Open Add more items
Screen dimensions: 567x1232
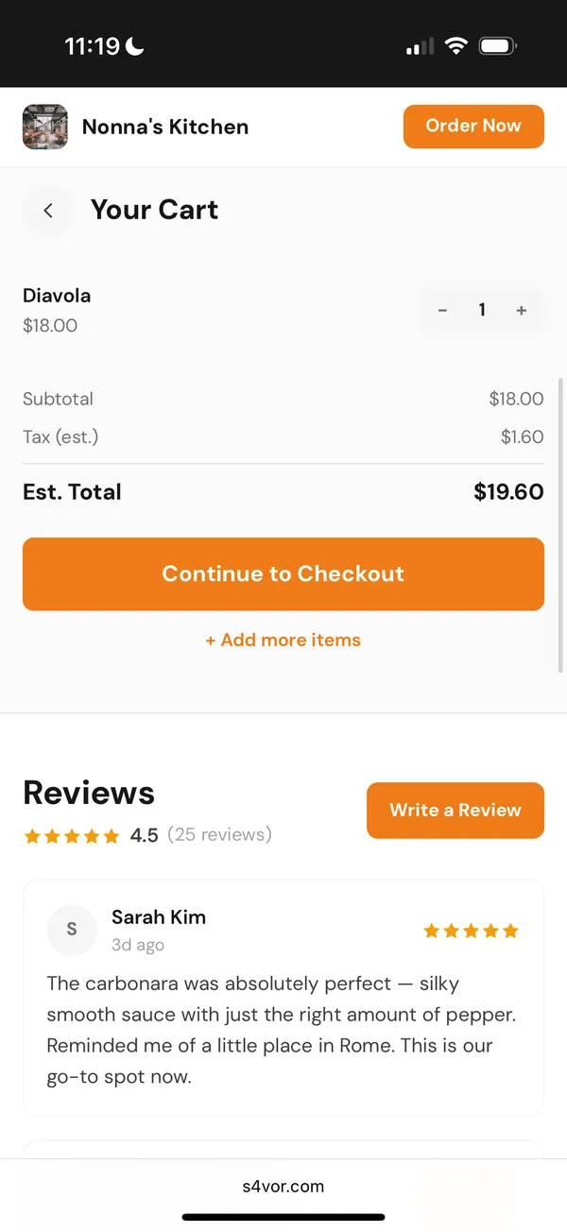(283, 640)
